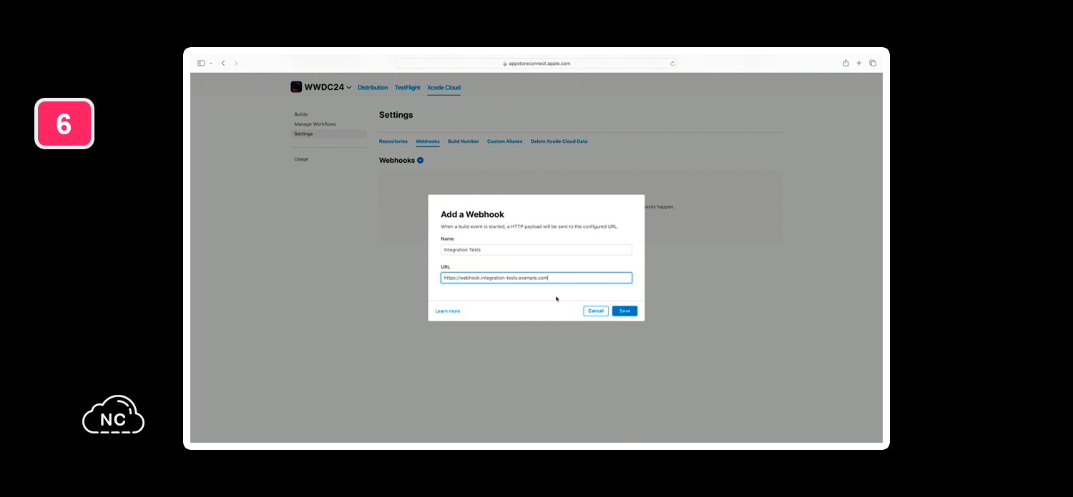Expand the WWDC24 app dropdown
Screen dimensions: 1073x497
pyautogui.click(x=349, y=88)
